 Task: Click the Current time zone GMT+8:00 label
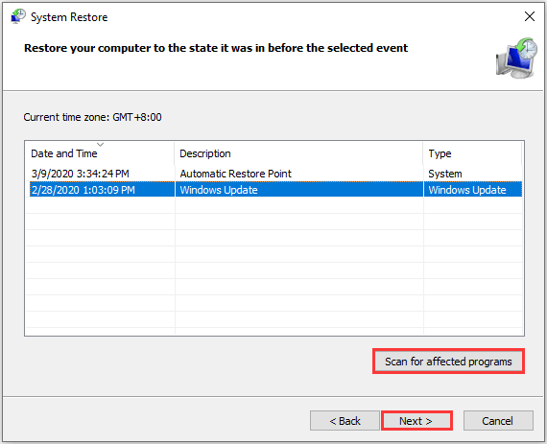[x=92, y=117]
